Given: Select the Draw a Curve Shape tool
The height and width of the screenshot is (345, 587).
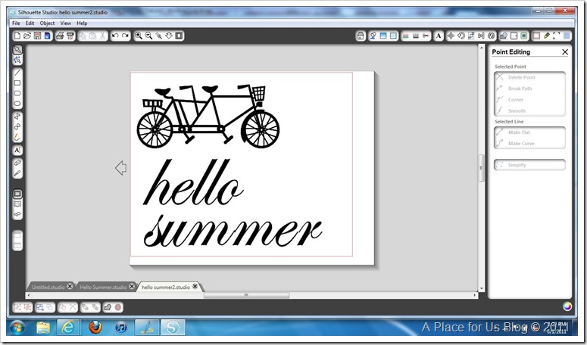Looking at the screenshot, I should pyautogui.click(x=17, y=126).
